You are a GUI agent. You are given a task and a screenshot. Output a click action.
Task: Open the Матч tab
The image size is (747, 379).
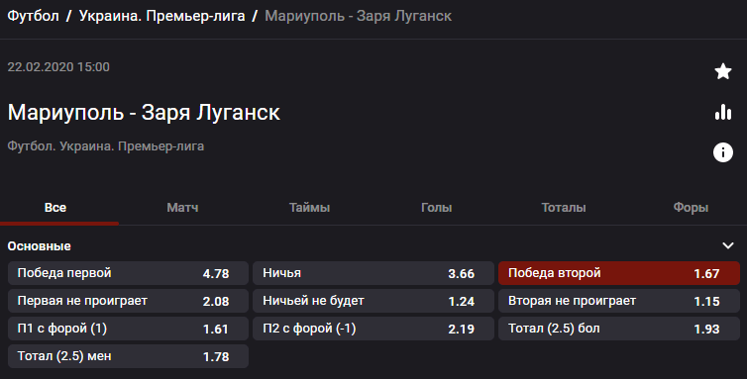(x=182, y=208)
